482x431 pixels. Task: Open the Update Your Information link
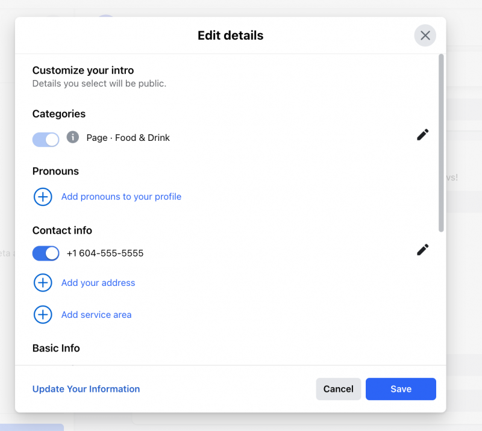pos(86,389)
